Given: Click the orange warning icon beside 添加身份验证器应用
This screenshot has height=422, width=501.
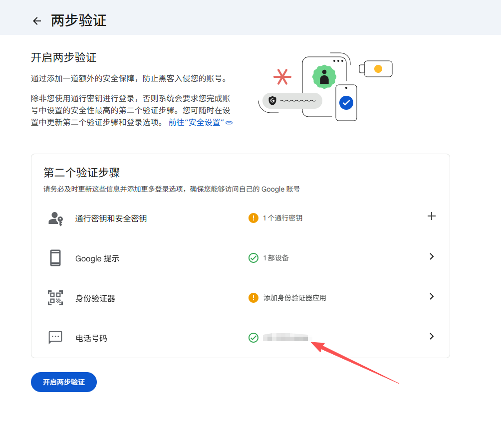Looking at the screenshot, I should tap(253, 298).
